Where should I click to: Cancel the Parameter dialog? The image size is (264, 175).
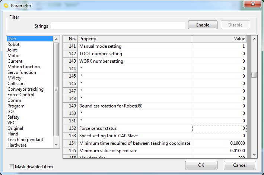(x=240, y=165)
